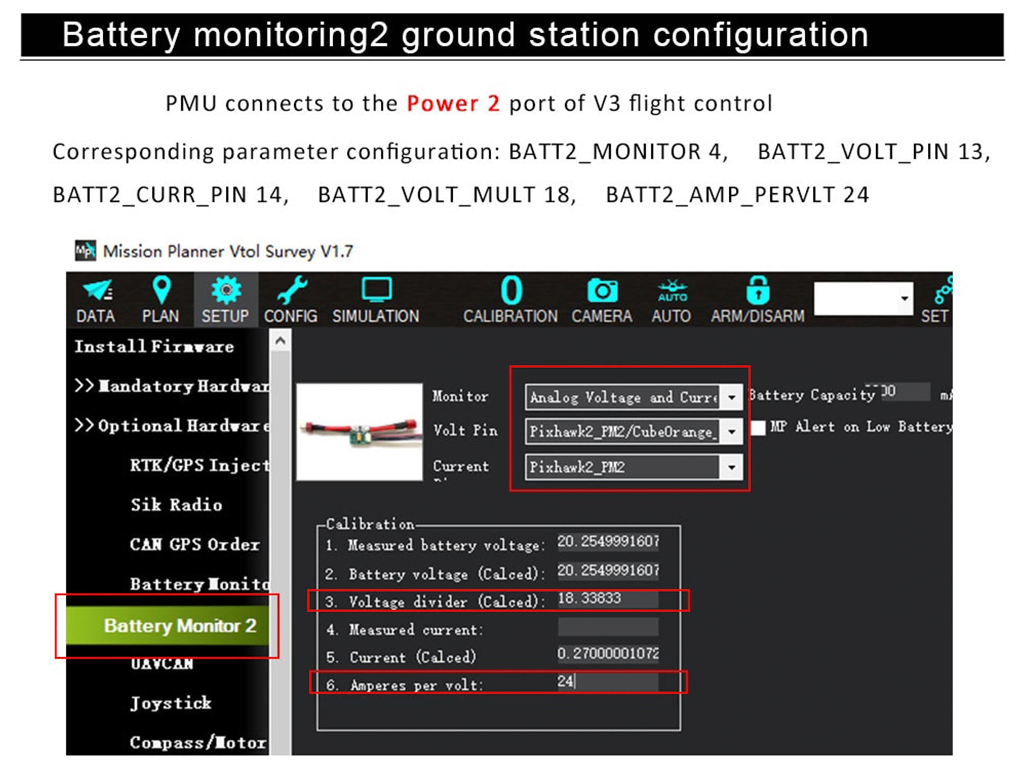This screenshot has width=1025, height=777.
Task: Click the Amperes per volt field
Action: 607,681
